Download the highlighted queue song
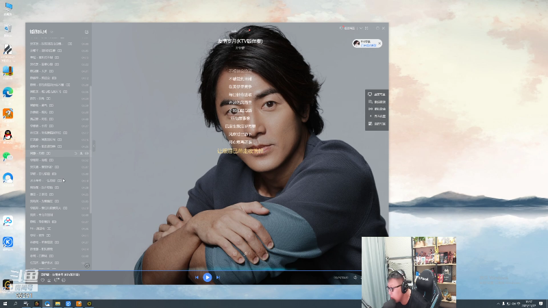This screenshot has height=308, width=548. click(x=81, y=153)
